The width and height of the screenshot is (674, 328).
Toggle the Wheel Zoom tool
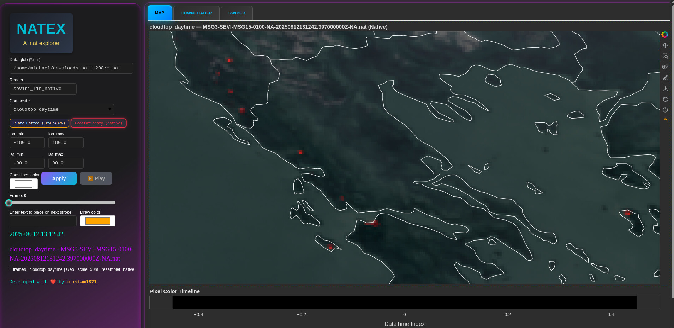click(x=665, y=67)
